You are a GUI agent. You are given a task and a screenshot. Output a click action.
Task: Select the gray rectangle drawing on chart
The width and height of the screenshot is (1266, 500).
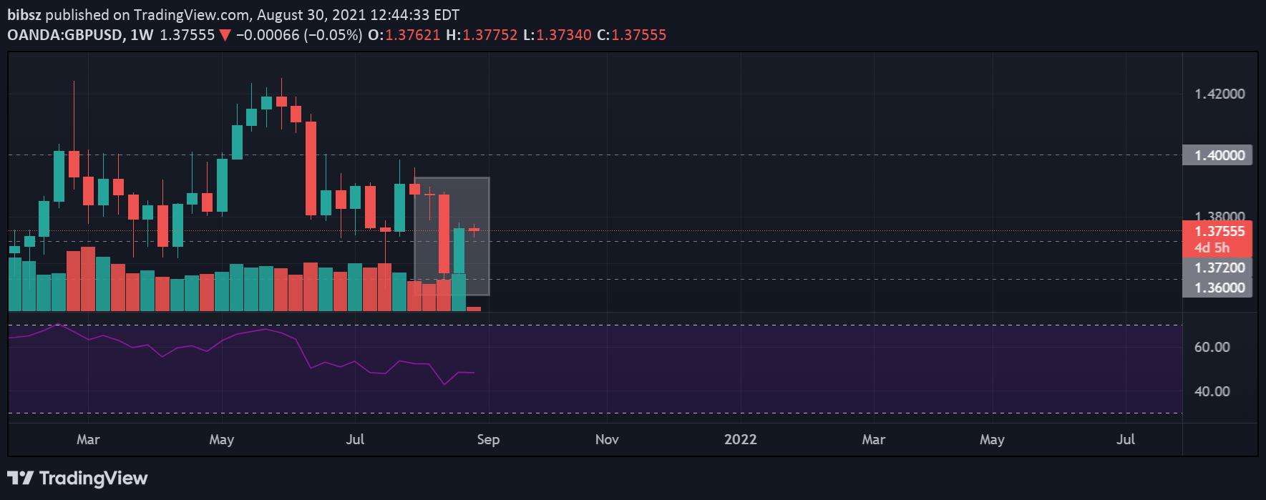[452, 236]
